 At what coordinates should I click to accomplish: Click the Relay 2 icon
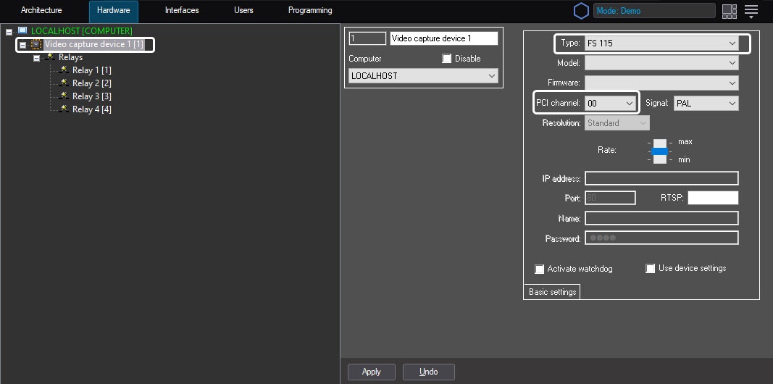64,83
